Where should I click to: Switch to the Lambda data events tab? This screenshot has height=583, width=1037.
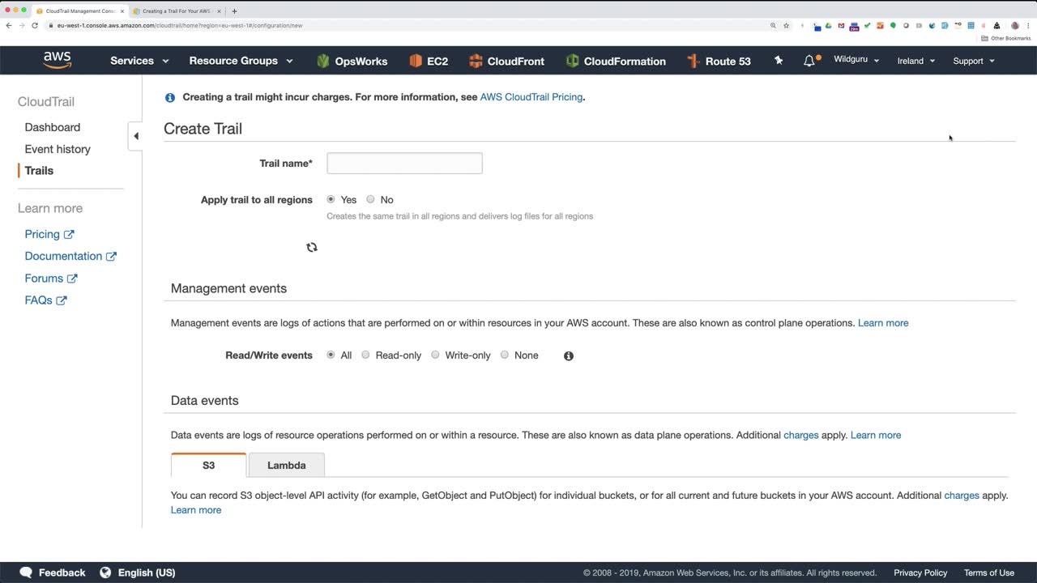point(287,465)
